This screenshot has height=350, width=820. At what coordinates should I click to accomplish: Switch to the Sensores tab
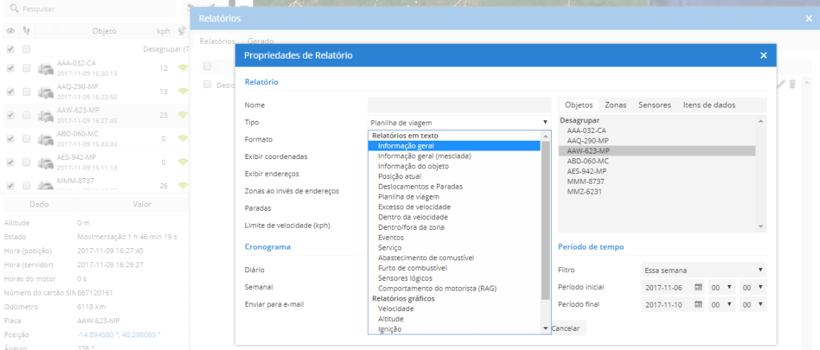point(654,105)
